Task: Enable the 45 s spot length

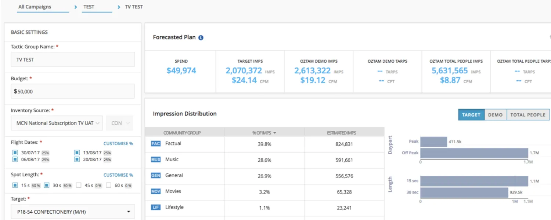Action: pos(79,186)
